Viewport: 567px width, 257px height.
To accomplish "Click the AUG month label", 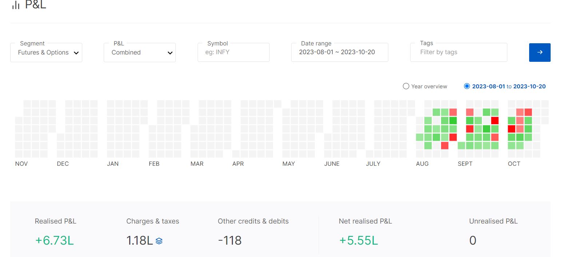I will coord(422,164).
